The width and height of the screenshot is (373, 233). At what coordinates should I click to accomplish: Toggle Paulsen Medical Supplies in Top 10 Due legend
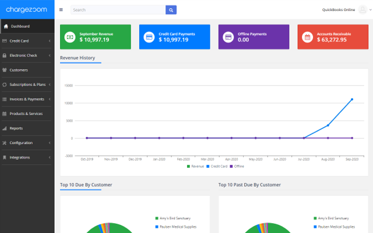pyautogui.click(x=176, y=227)
